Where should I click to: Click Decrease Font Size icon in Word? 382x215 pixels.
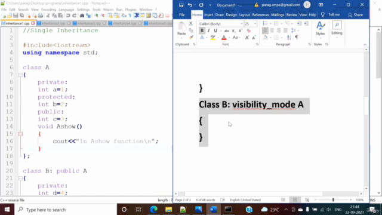click(254, 38)
